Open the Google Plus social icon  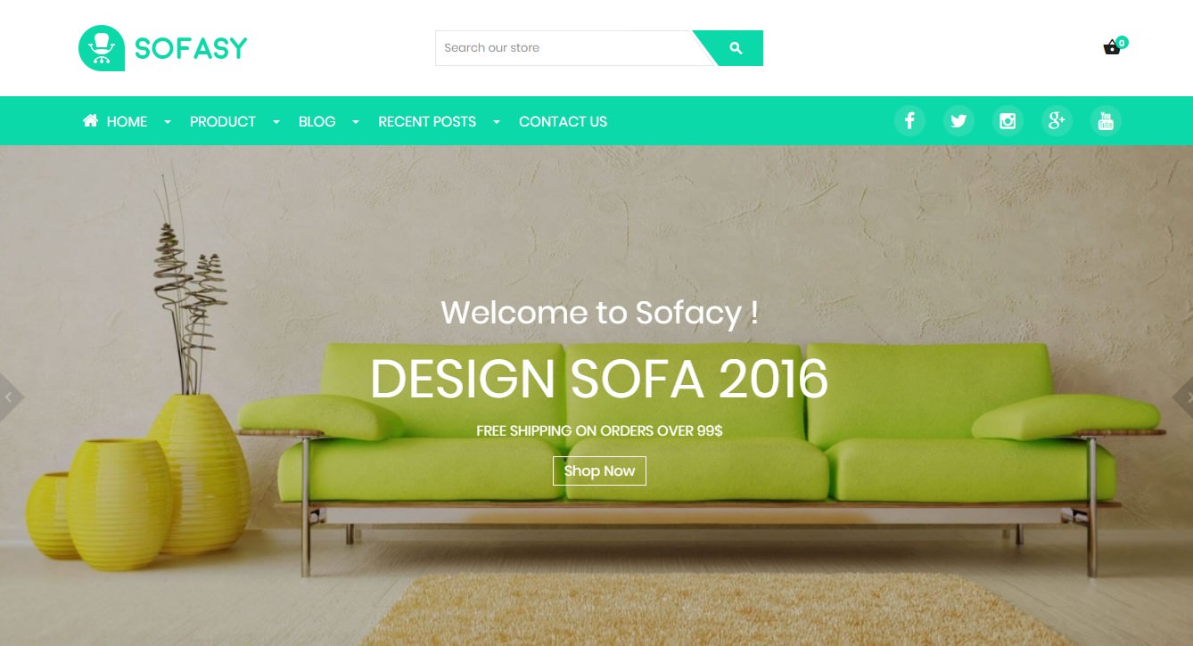click(1057, 120)
